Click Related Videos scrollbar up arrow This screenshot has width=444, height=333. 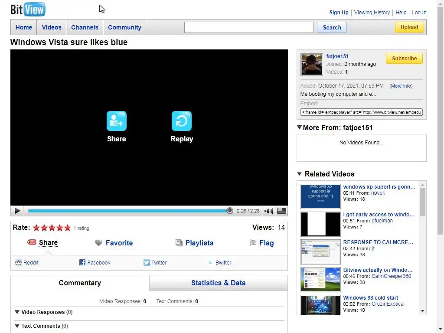tap(422, 185)
